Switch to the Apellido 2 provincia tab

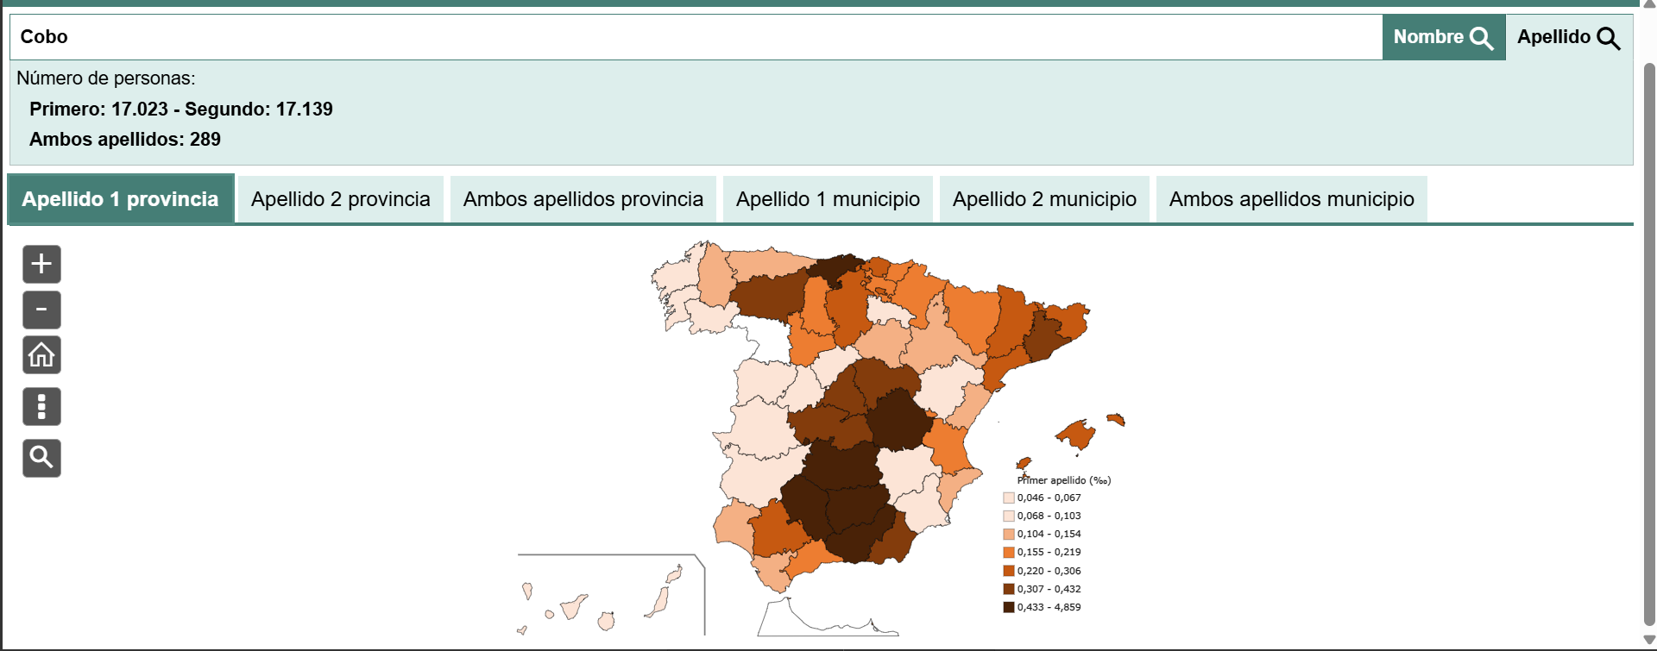(340, 199)
